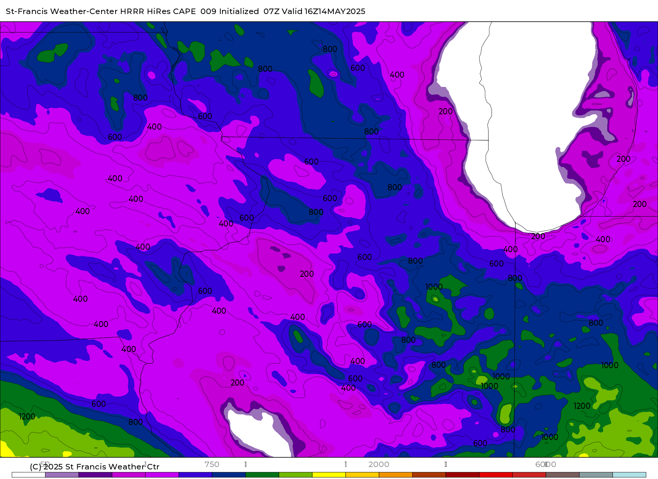Click the '1200' contour label in lower-right area
The image size is (658, 479).
[582, 406]
